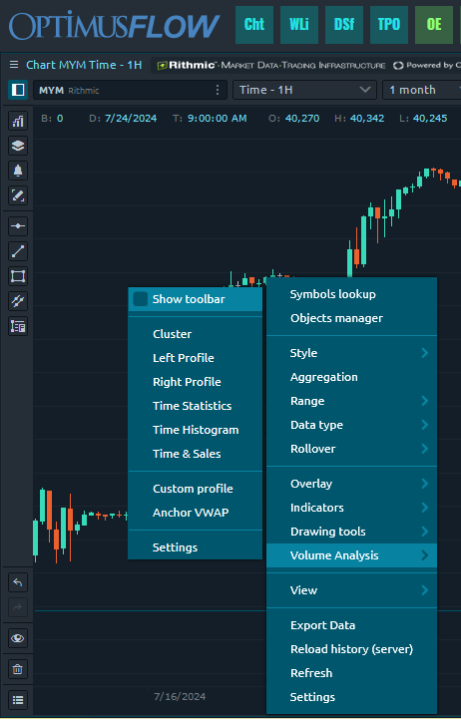Choose Anchor VWAP from submenu

196,513
